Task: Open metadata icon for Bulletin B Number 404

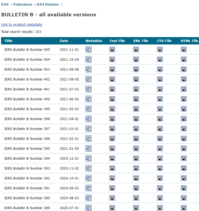Action: click(x=88, y=59)
